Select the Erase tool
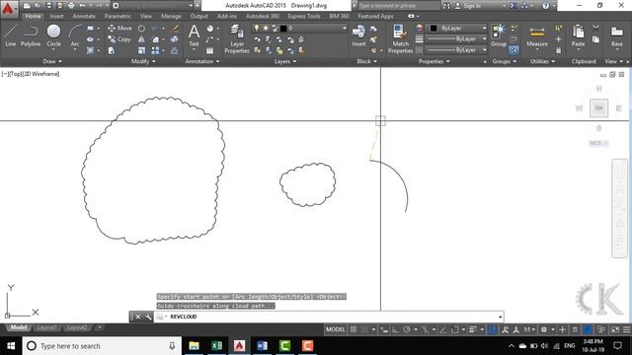Image resolution: width=632 pixels, height=355 pixels. tap(175, 29)
